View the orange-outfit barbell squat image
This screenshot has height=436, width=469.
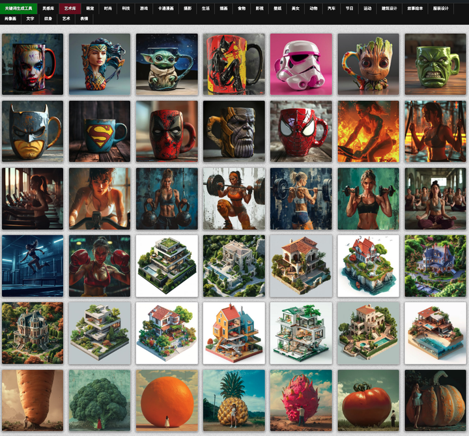click(x=234, y=199)
